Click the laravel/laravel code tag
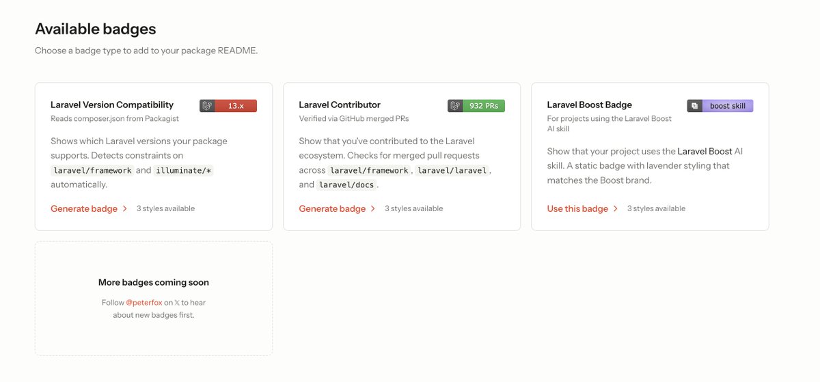Viewport: 820px width, 382px height. tap(451, 170)
